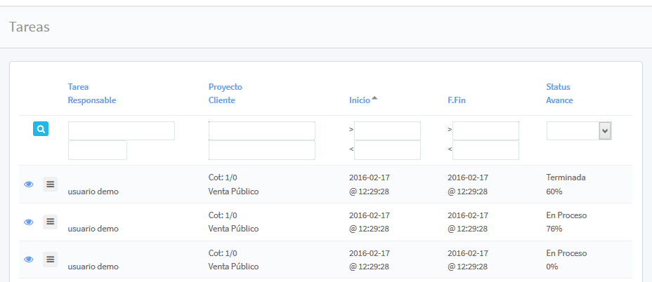This screenshot has height=282, width=652.
Task: View the Terminada 60% task via eye icon
Action: [29, 184]
